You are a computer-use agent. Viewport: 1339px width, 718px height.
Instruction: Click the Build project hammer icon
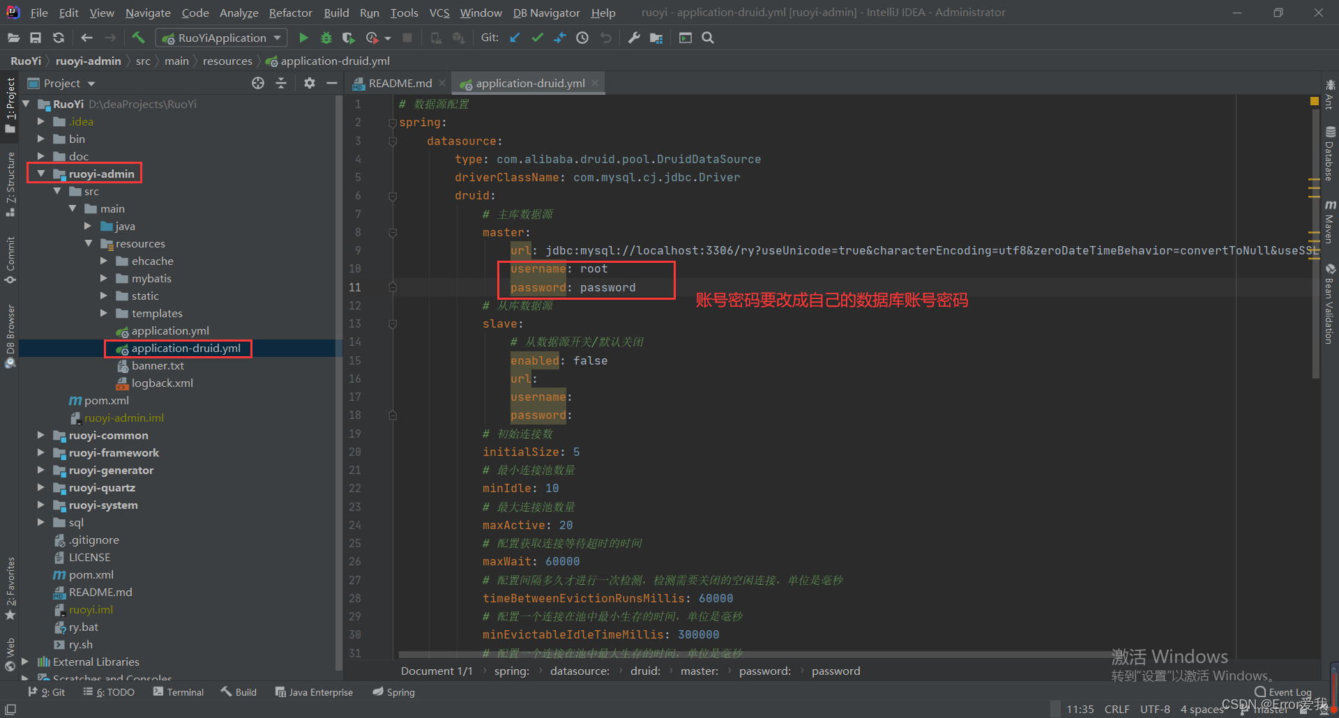(138, 38)
